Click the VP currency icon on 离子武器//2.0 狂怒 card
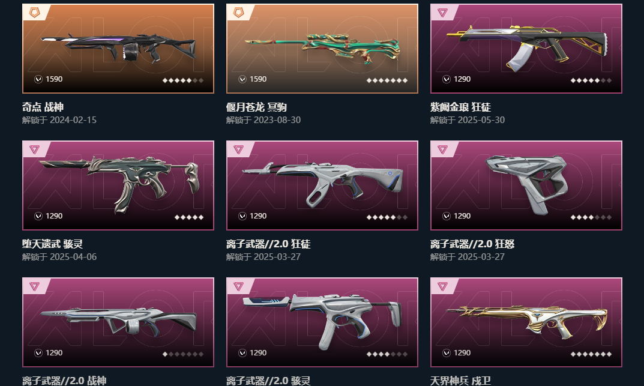Screen dimensions: 644x386 (x=447, y=216)
